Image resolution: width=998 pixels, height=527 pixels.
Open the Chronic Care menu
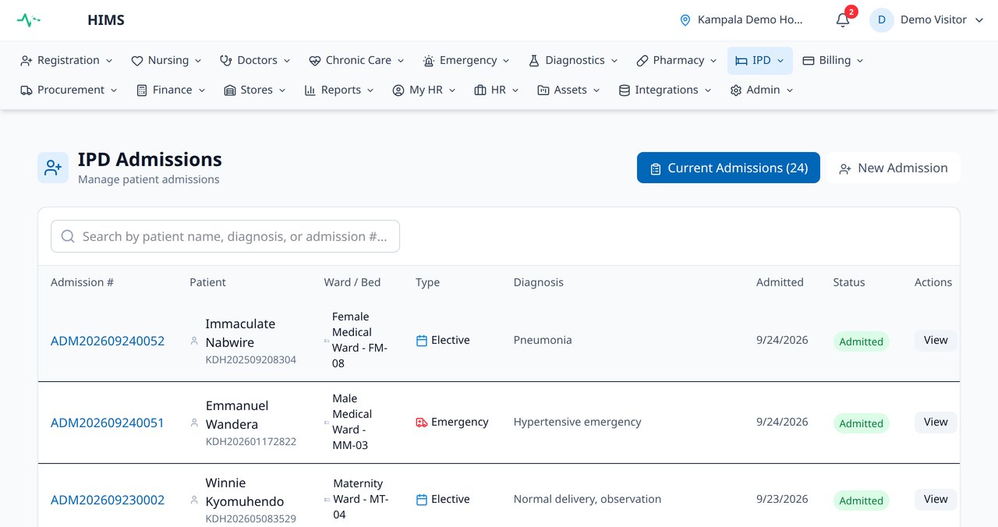point(357,61)
